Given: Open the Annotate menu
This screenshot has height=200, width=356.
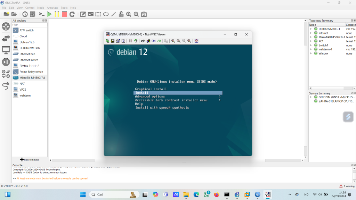Looking at the screenshot, I should click(x=52, y=8).
